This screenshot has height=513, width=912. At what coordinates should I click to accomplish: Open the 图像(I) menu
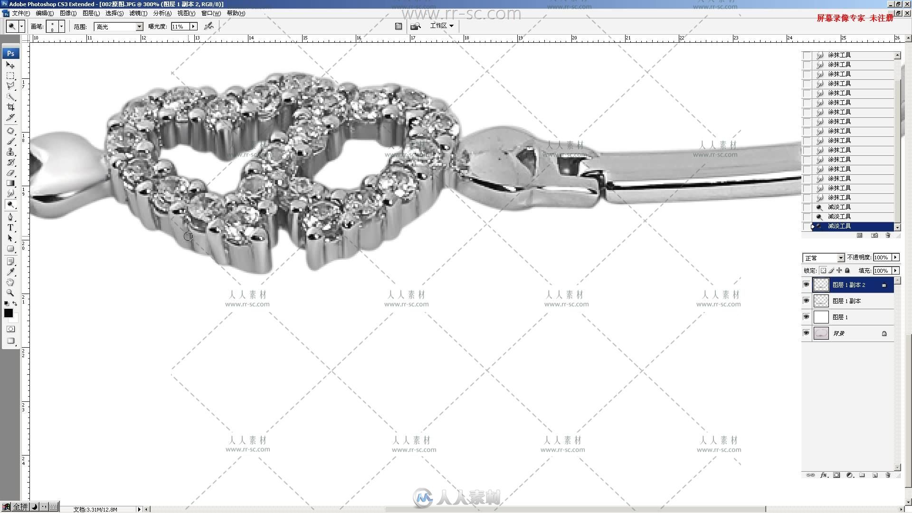pyautogui.click(x=68, y=13)
